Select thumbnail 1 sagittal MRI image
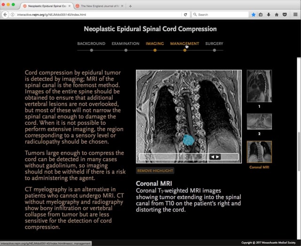Viewport: 301px width, 246px height. pos(259,86)
